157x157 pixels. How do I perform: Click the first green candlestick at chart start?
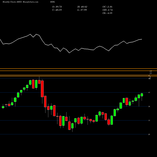pos(3,107)
